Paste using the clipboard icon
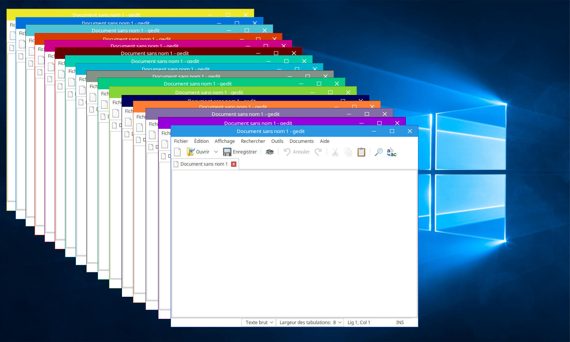 click(x=361, y=152)
